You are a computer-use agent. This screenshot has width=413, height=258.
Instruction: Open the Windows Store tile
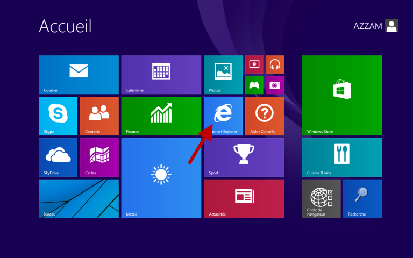coord(342,95)
